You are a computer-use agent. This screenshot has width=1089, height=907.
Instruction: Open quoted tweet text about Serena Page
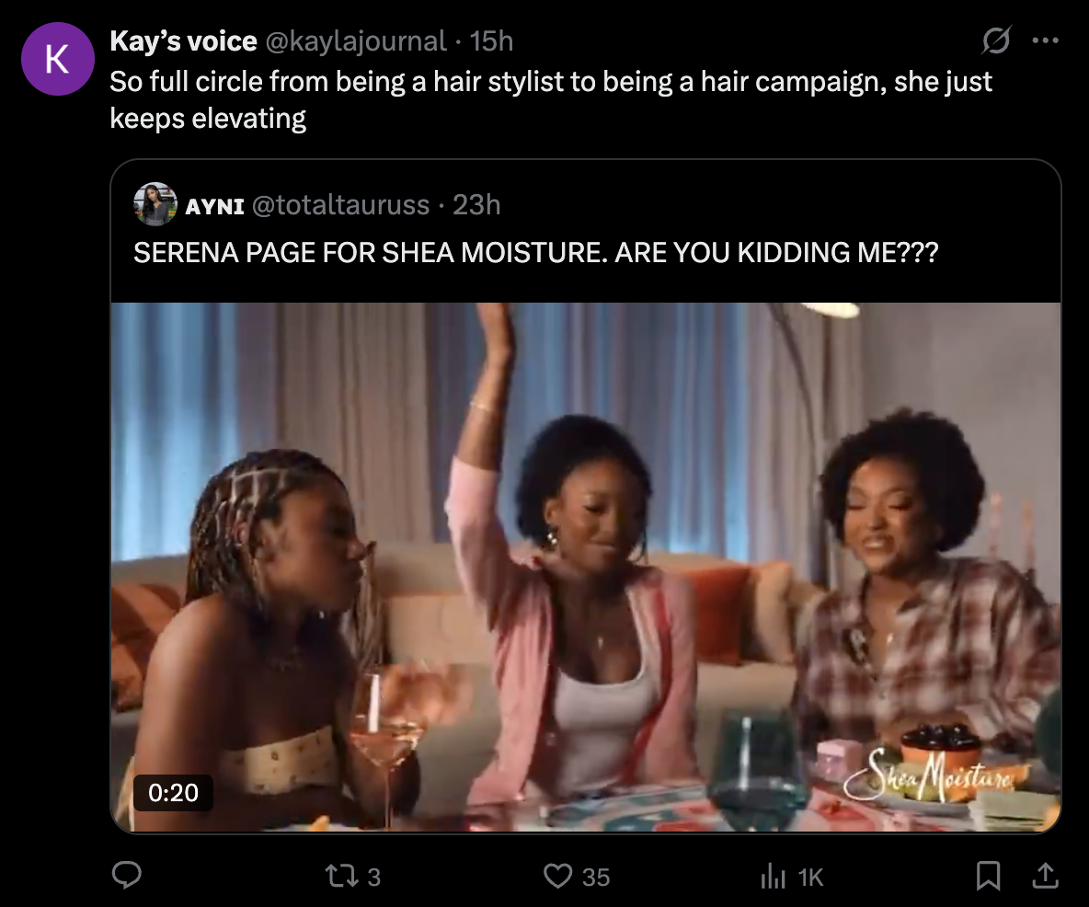pyautogui.click(x=536, y=253)
